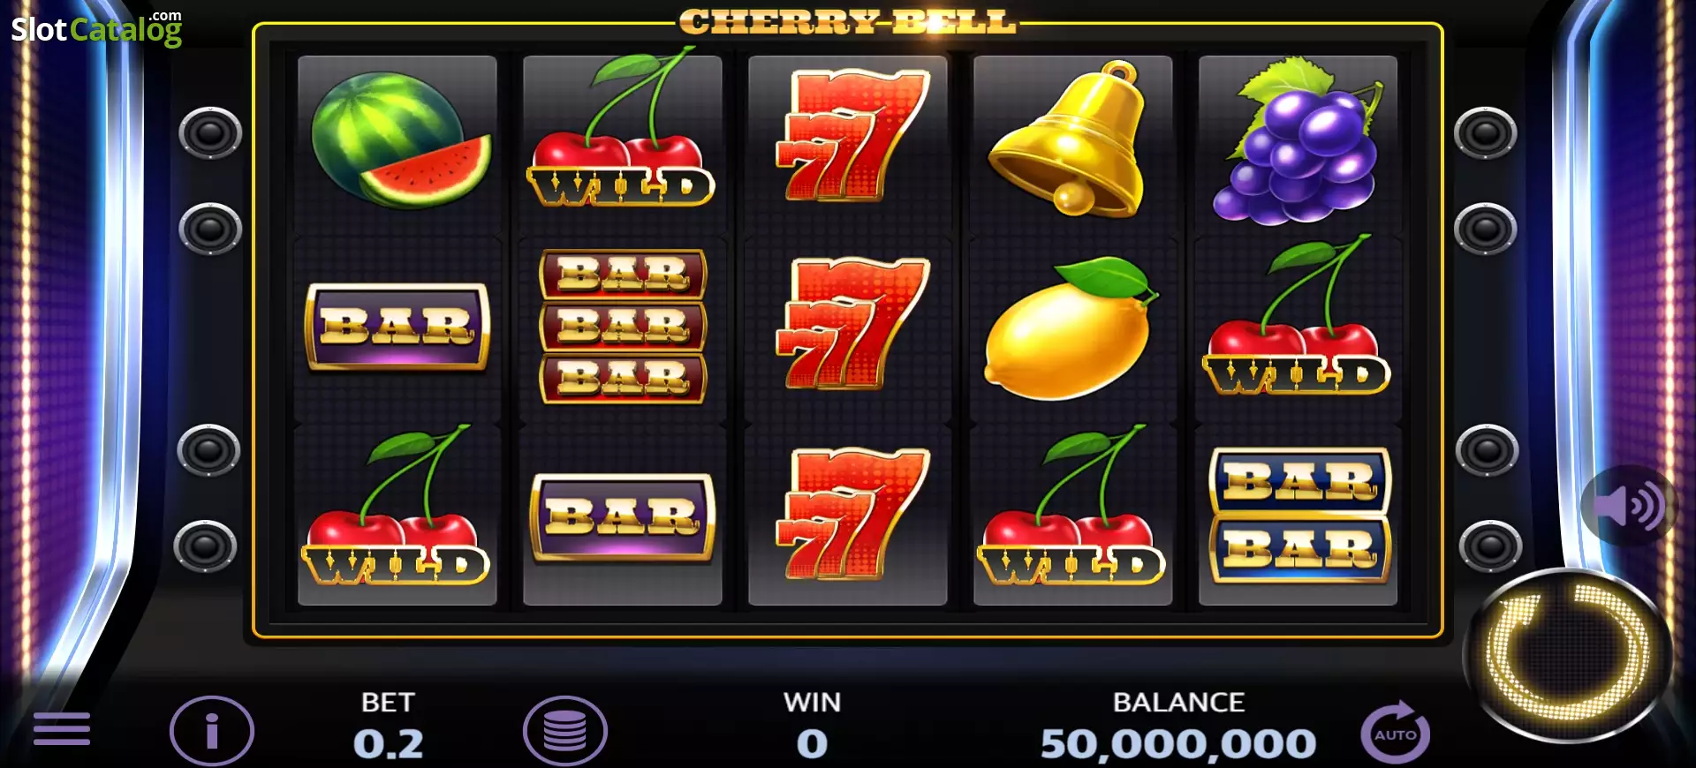Viewport: 1696px width, 768px height.
Task: Spin the reels with golden button
Action: point(1568,654)
